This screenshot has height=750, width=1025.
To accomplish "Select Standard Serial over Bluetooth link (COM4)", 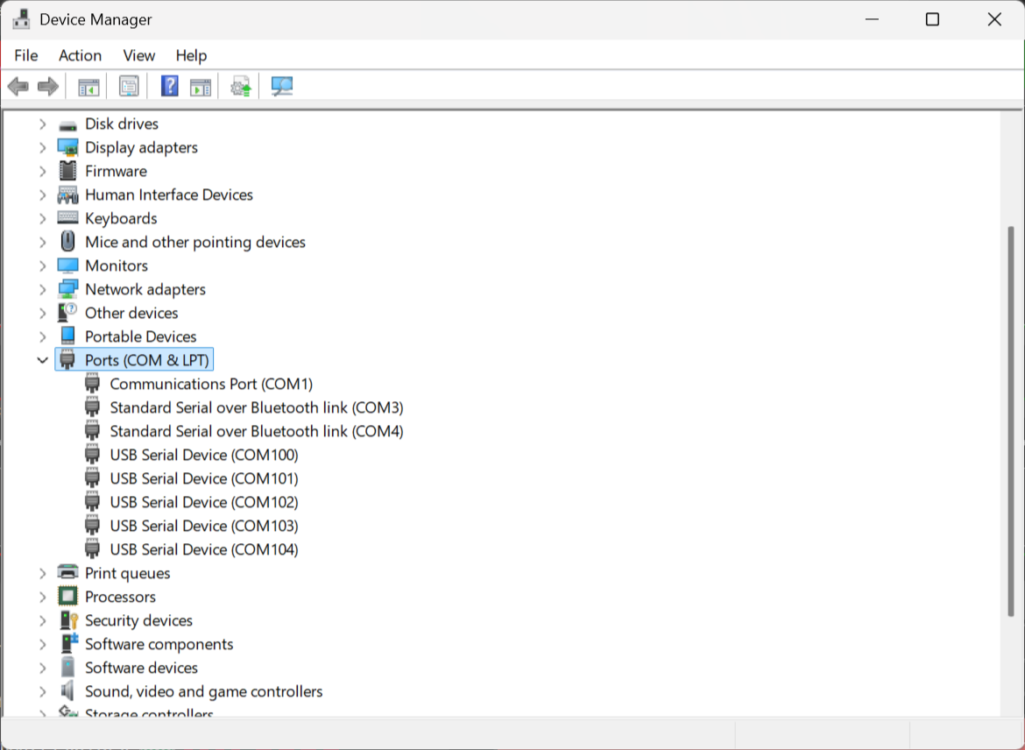I will click(x=256, y=431).
